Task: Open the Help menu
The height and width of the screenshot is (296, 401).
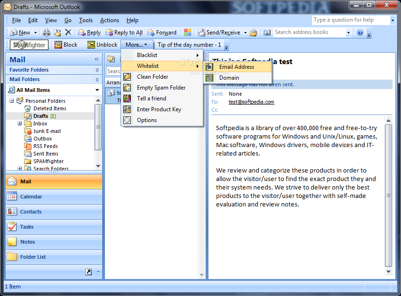Action: [132, 20]
